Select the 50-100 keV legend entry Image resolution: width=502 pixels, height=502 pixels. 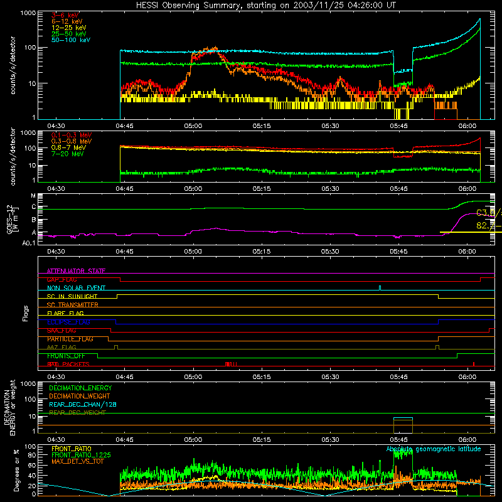pyautogui.click(x=71, y=40)
